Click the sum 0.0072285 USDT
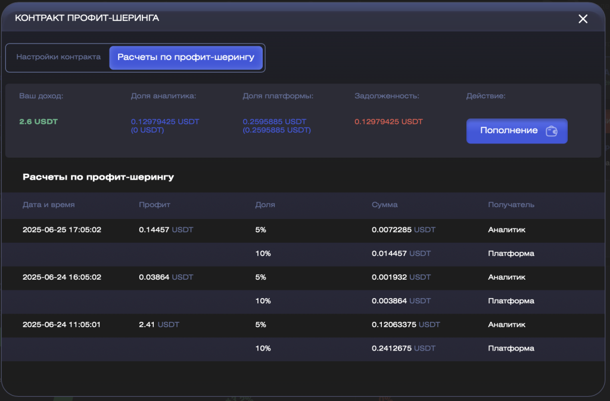The width and height of the screenshot is (610, 401). pyautogui.click(x=403, y=230)
